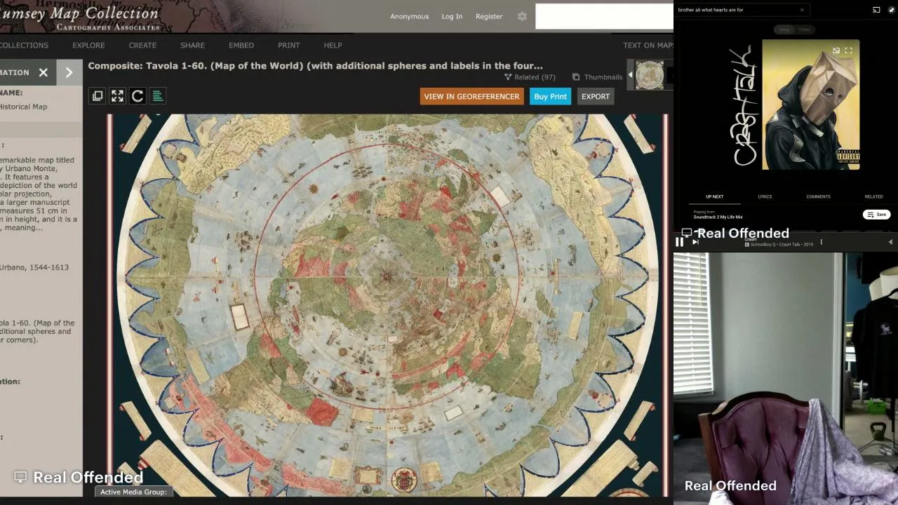This screenshot has width=898, height=505.
Task: Open the profile avatar in music player
Action: [x=892, y=10]
